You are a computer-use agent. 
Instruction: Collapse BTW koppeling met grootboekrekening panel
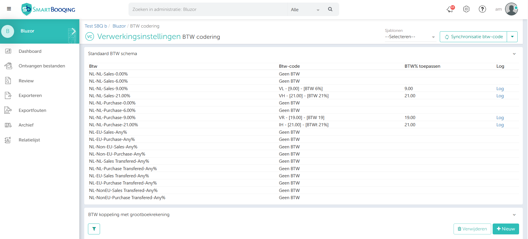tap(514, 215)
